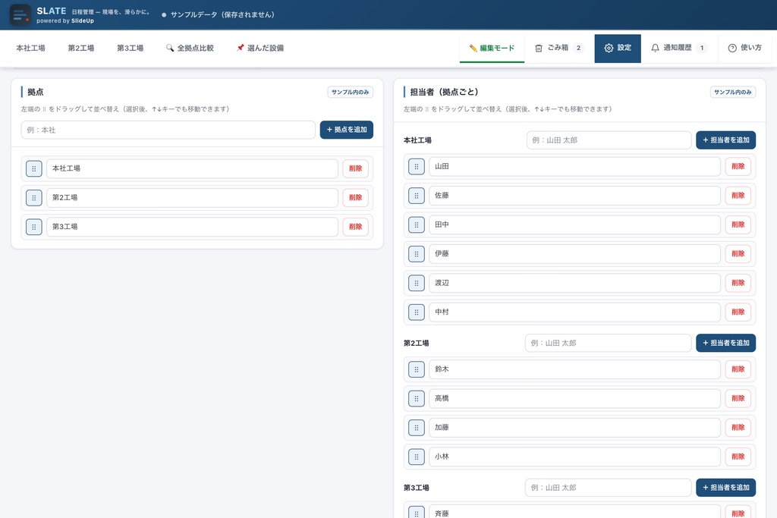777x518 pixels.
Task: Click 担当者を追加 for 本社工場
Action: pyautogui.click(x=725, y=140)
